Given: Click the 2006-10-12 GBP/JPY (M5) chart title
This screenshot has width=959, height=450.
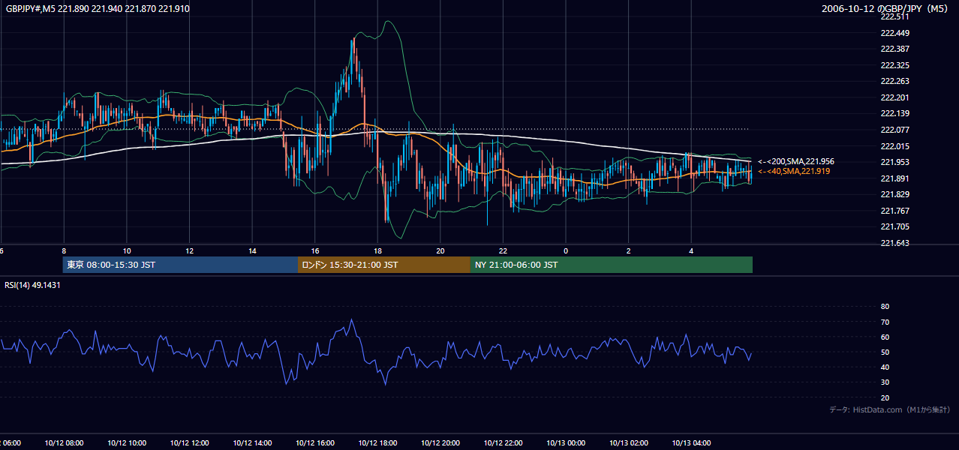Looking at the screenshot, I should click(885, 9).
